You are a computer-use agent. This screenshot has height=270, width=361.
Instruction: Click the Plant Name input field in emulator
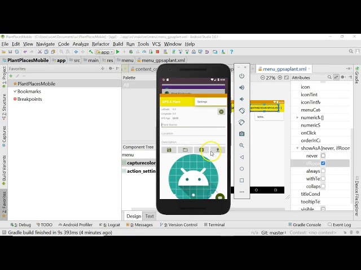pyautogui.click(x=193, y=125)
